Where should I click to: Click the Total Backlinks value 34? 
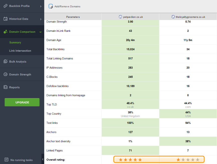click(x=188, y=49)
